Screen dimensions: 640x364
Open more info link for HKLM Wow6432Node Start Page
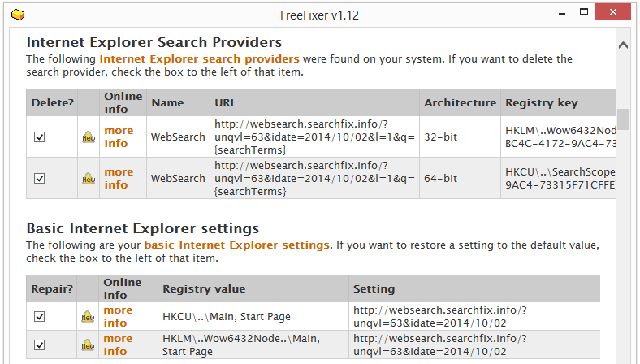pyautogui.click(x=118, y=344)
